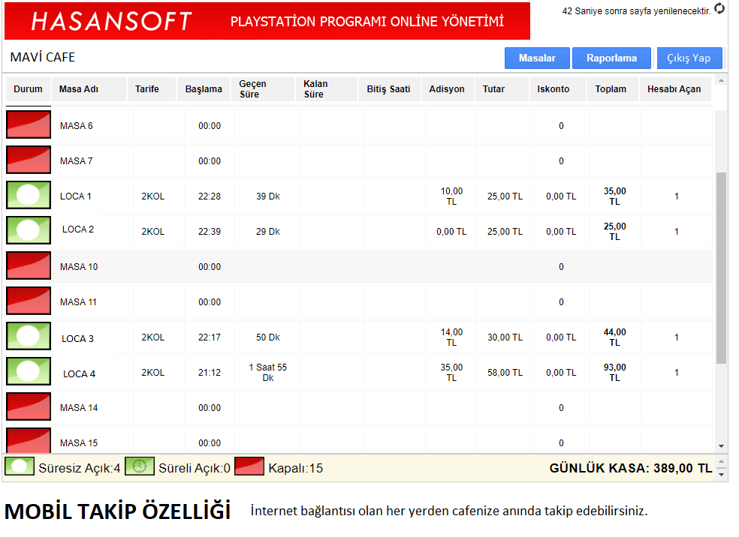Click the Kapalı legend icon
Image resolution: width=739 pixels, height=537 pixels.
point(249,466)
